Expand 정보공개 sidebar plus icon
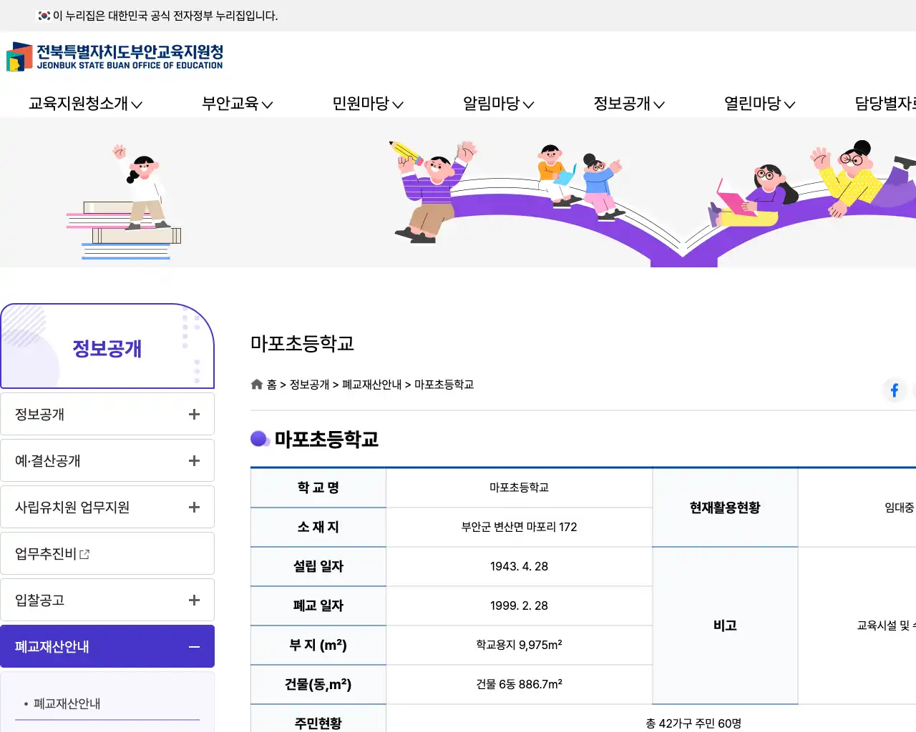The width and height of the screenshot is (916, 732). pos(194,415)
